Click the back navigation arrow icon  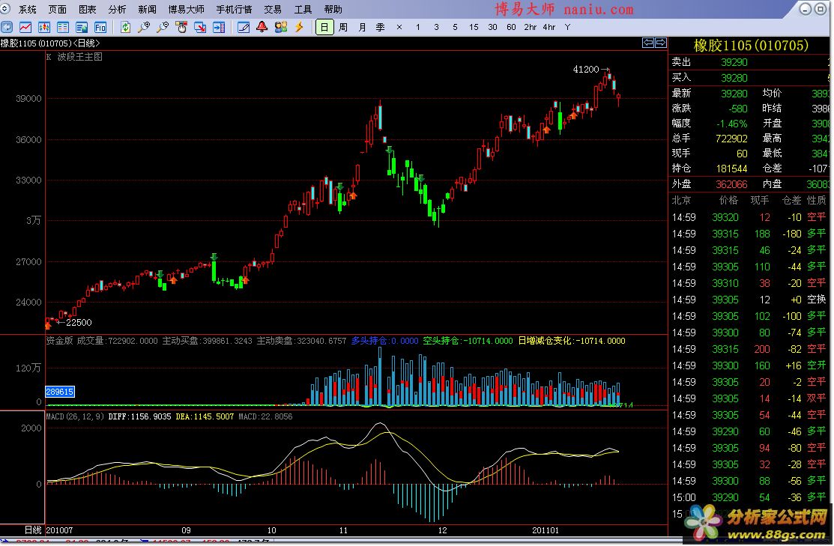pyautogui.click(x=7, y=27)
